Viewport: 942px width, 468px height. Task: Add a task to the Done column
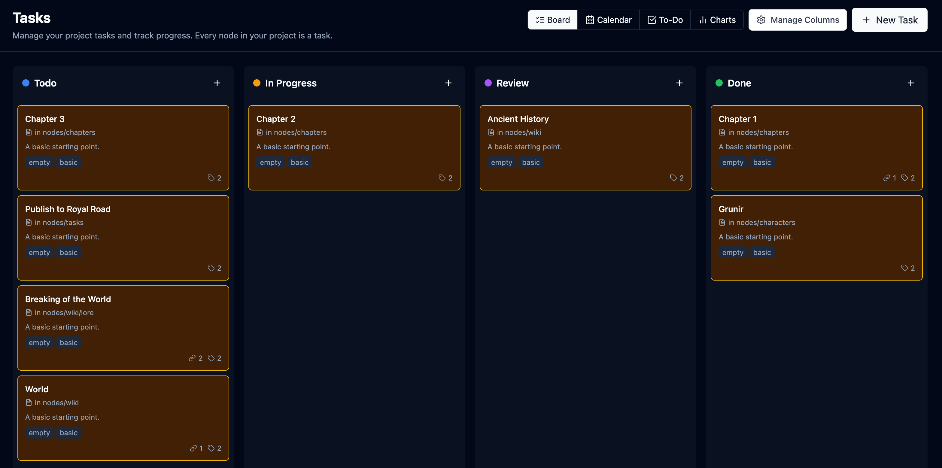(910, 83)
